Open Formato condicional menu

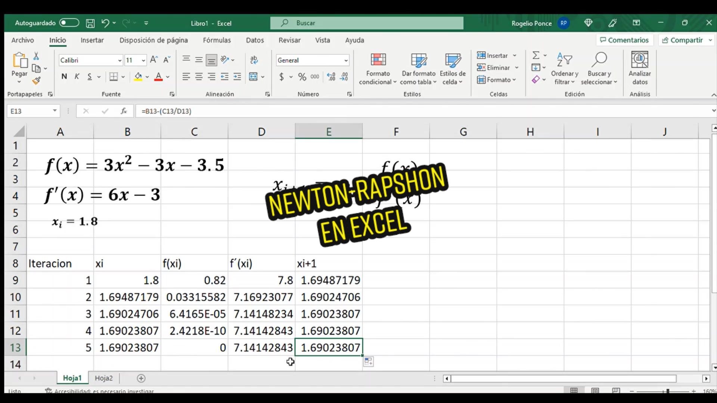click(378, 69)
